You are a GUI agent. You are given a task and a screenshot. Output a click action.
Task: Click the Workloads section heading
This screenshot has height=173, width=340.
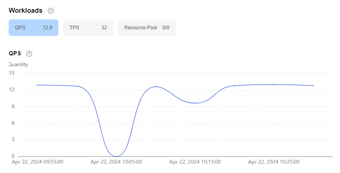(26, 11)
